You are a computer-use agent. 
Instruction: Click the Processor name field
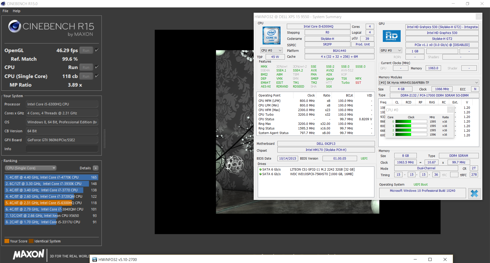click(x=62, y=104)
